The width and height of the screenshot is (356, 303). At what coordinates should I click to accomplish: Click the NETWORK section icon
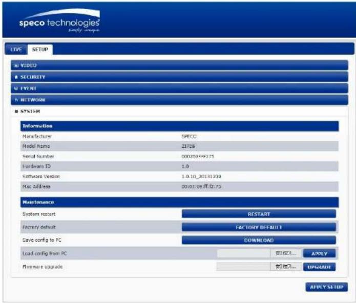click(x=16, y=100)
